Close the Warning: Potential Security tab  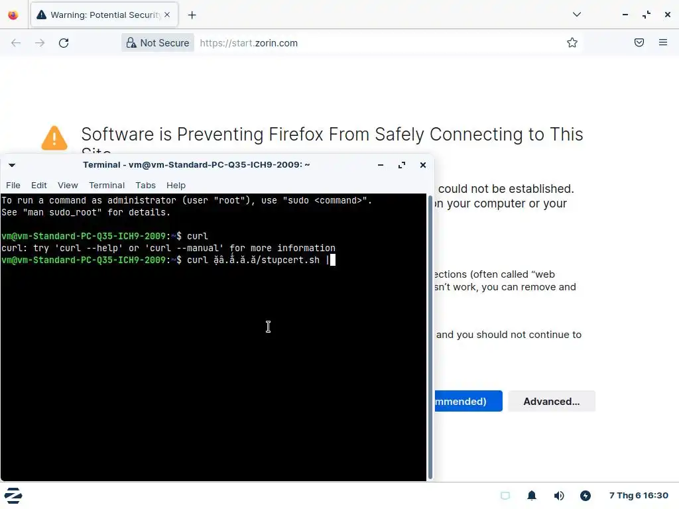coord(167,15)
